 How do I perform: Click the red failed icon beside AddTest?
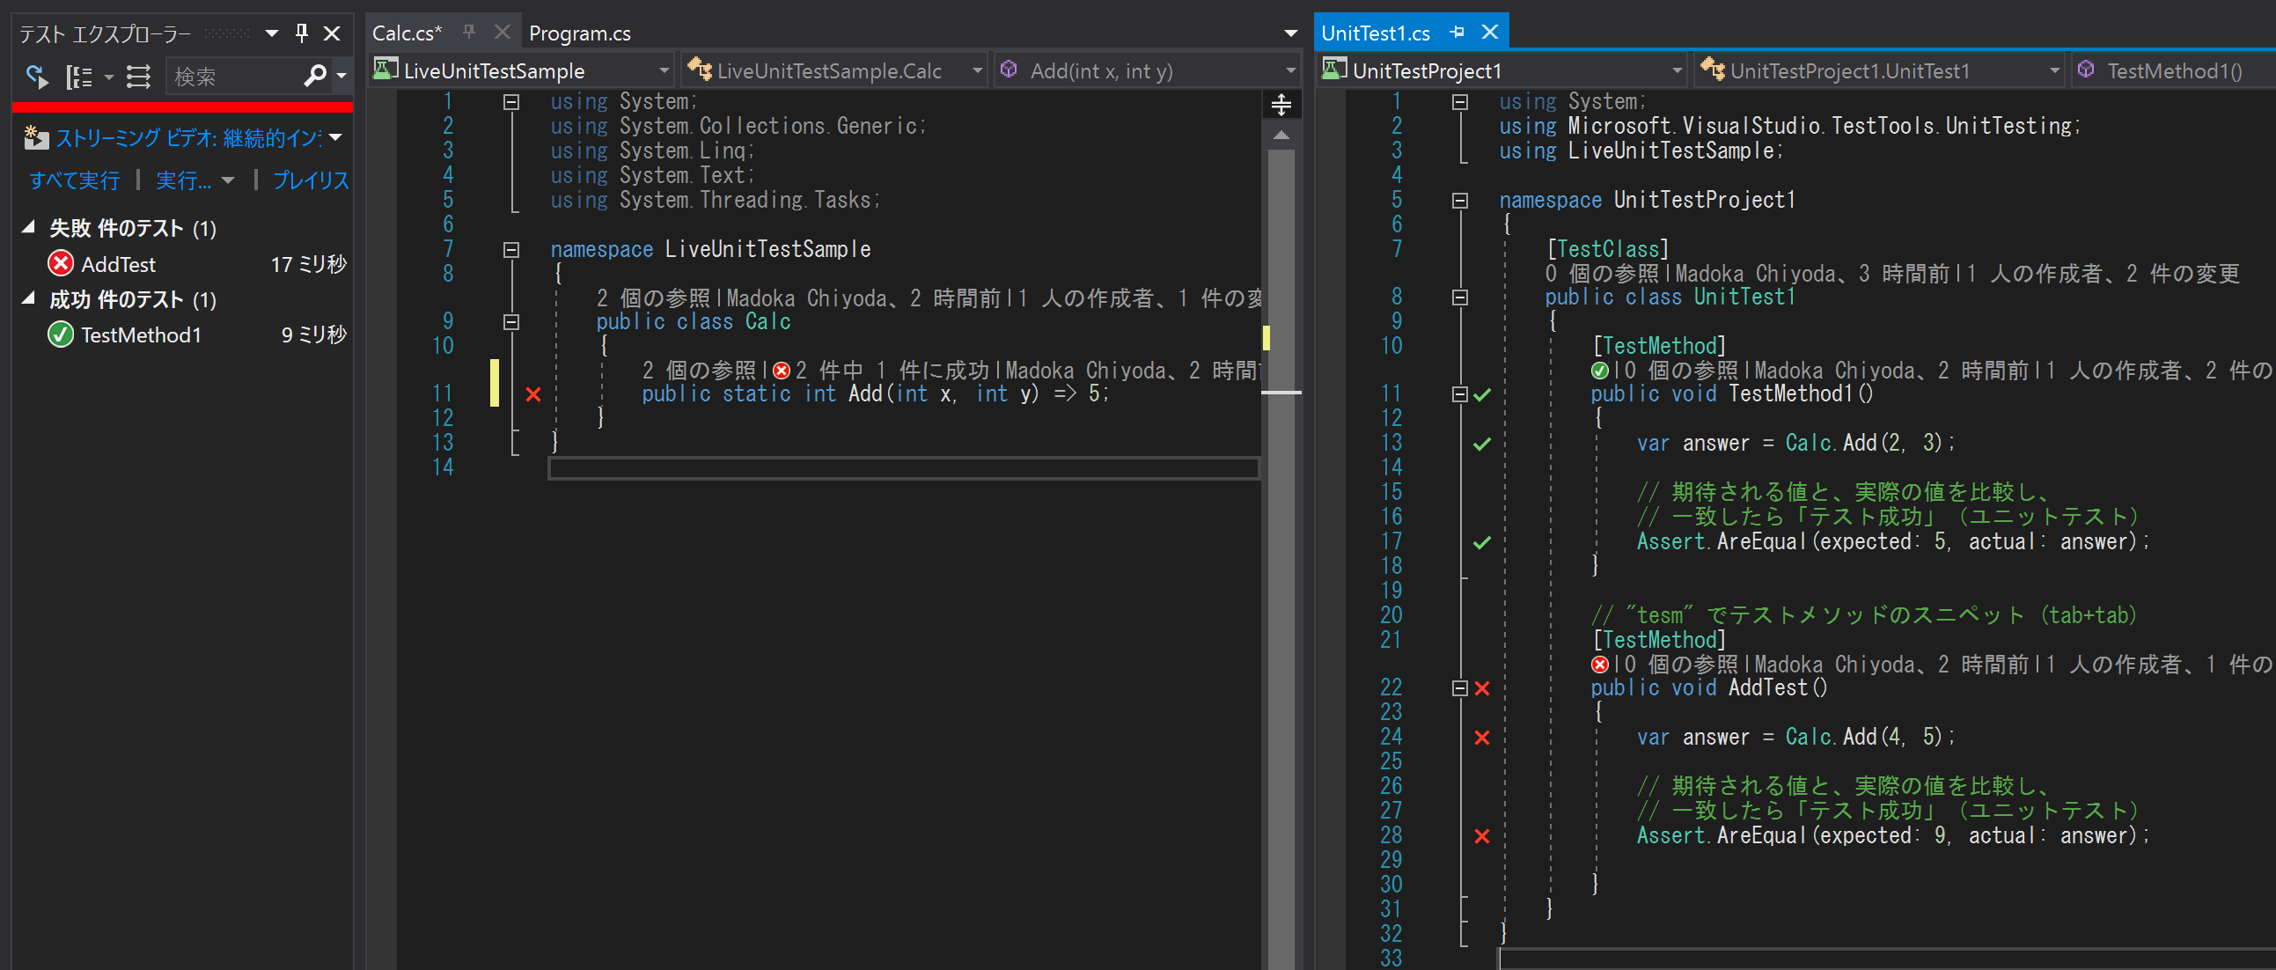pos(61,263)
